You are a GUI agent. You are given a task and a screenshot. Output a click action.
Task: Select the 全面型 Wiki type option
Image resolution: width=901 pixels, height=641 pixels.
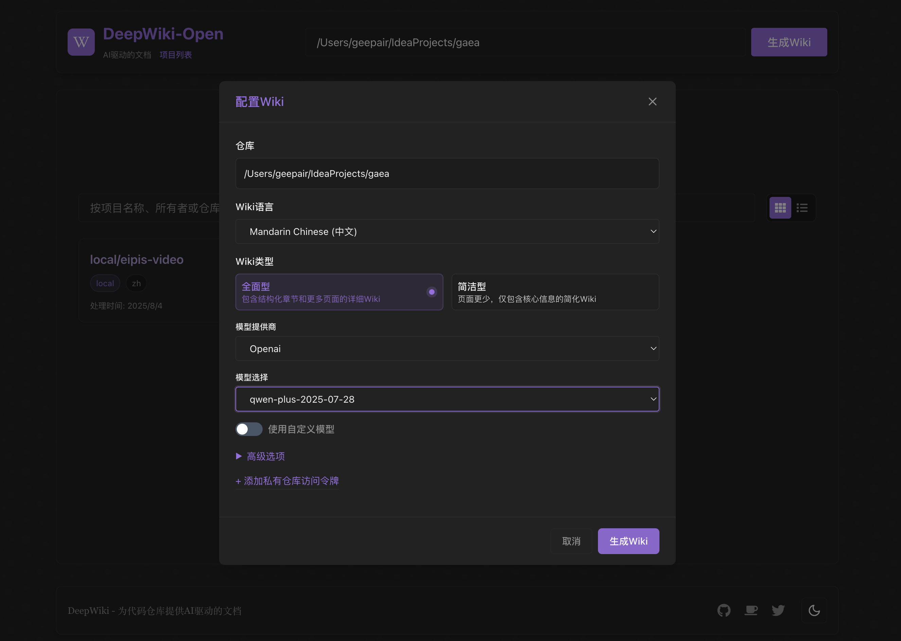click(x=339, y=292)
